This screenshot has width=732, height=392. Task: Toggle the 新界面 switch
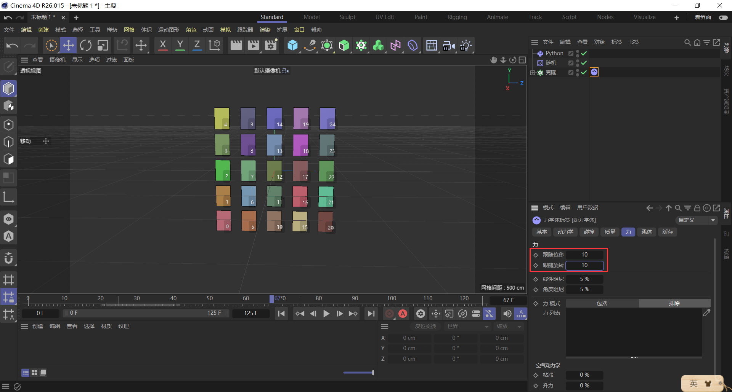click(x=723, y=18)
